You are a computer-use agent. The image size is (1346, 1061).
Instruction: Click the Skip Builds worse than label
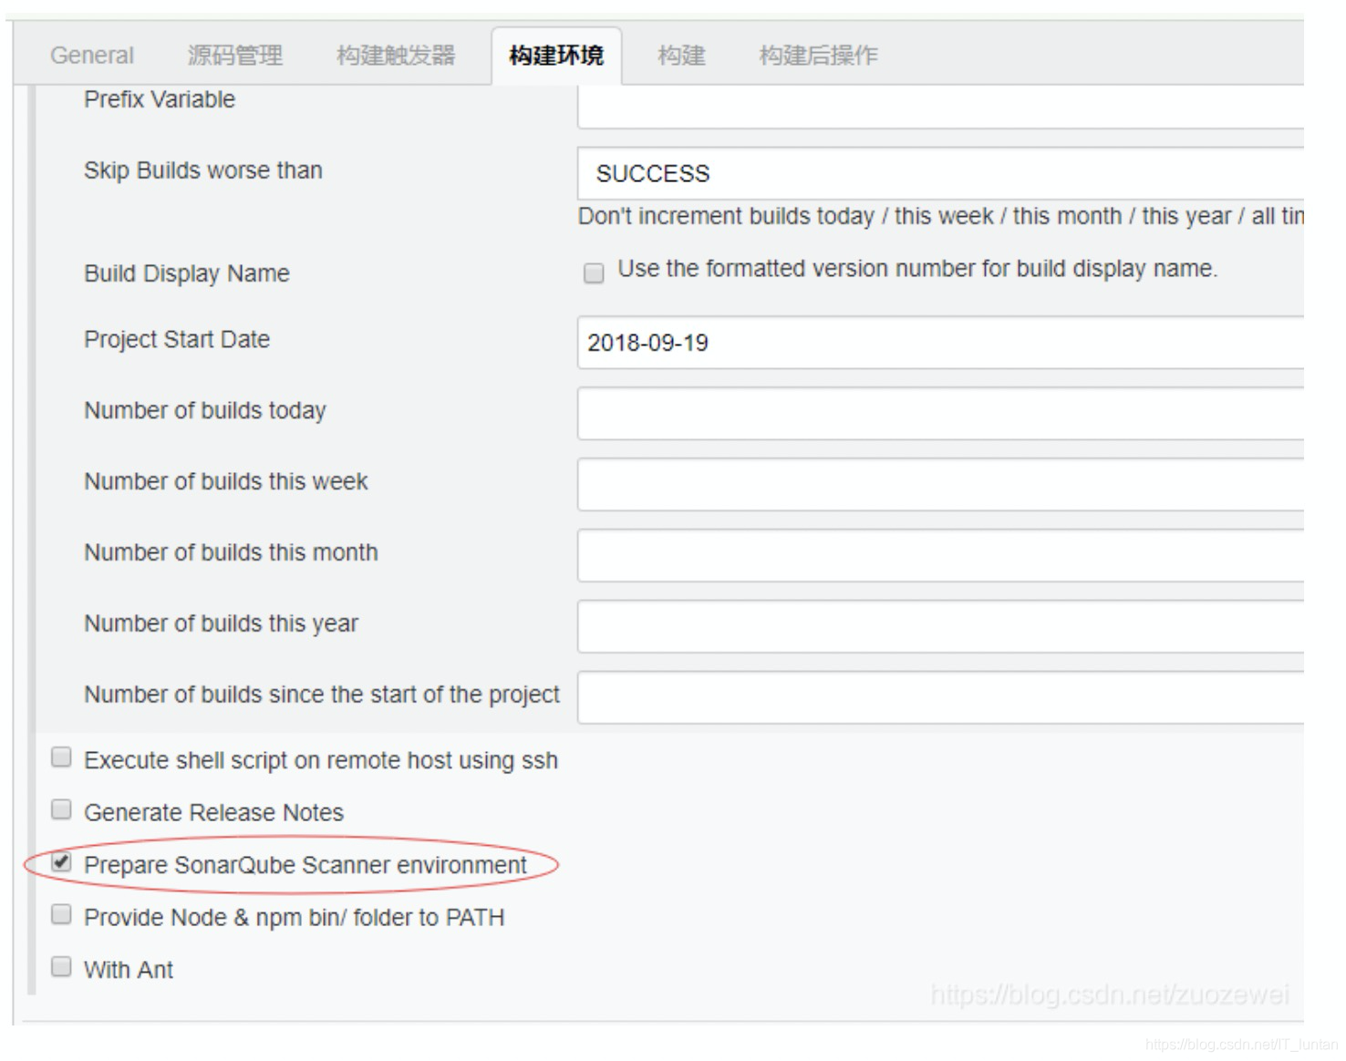tap(203, 170)
